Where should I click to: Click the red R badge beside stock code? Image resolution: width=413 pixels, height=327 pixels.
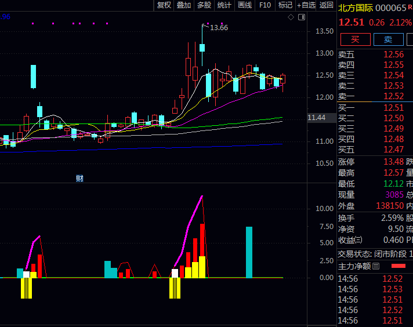click(410, 8)
